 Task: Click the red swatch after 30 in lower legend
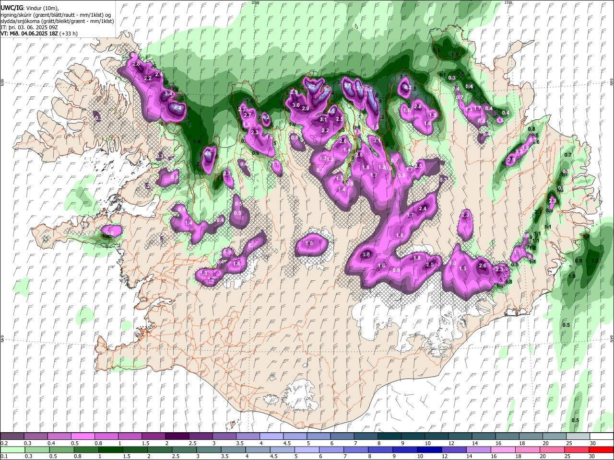pos(601,449)
